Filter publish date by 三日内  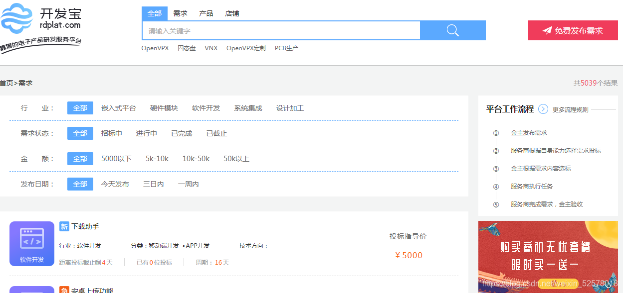click(x=154, y=184)
